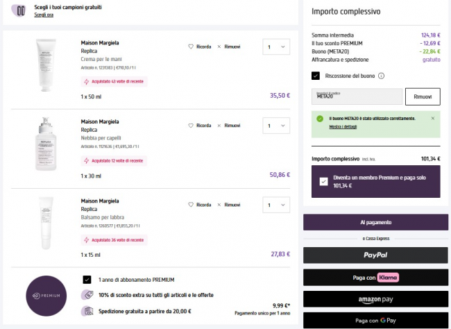Image resolution: width=451 pixels, height=329 pixels.
Task: Open quantity dropdown for hand cream
Action: pyautogui.click(x=276, y=47)
